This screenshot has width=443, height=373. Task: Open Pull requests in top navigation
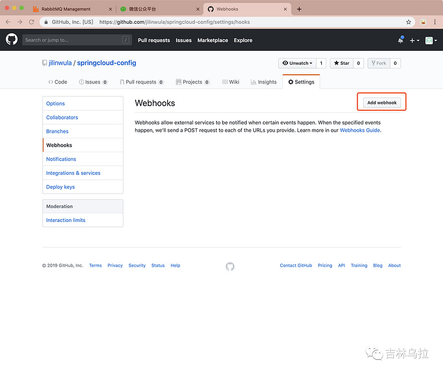(x=154, y=40)
